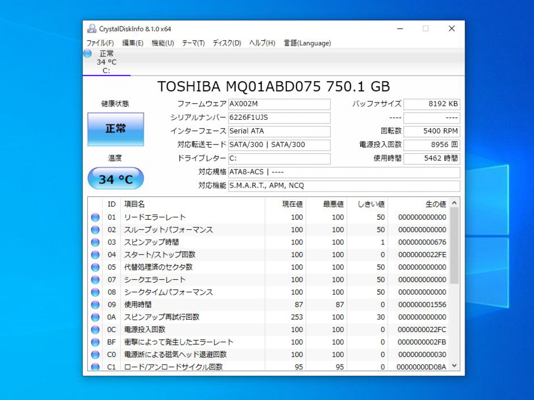
Task: Select raw value 000000000676
Action: [x=422, y=242]
